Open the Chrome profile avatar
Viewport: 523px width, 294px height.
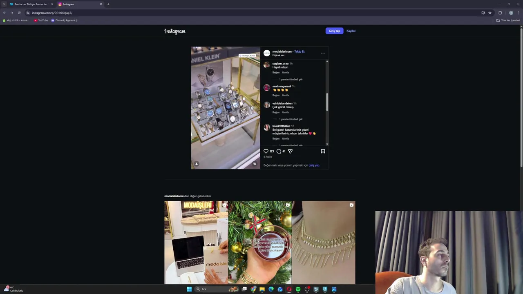tap(511, 13)
